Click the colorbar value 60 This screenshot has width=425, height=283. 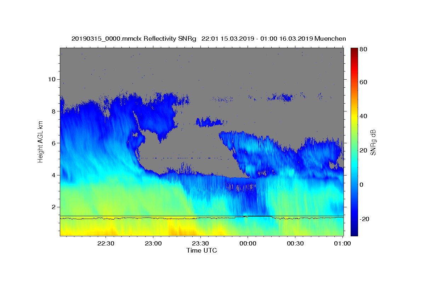pyautogui.click(x=363, y=82)
